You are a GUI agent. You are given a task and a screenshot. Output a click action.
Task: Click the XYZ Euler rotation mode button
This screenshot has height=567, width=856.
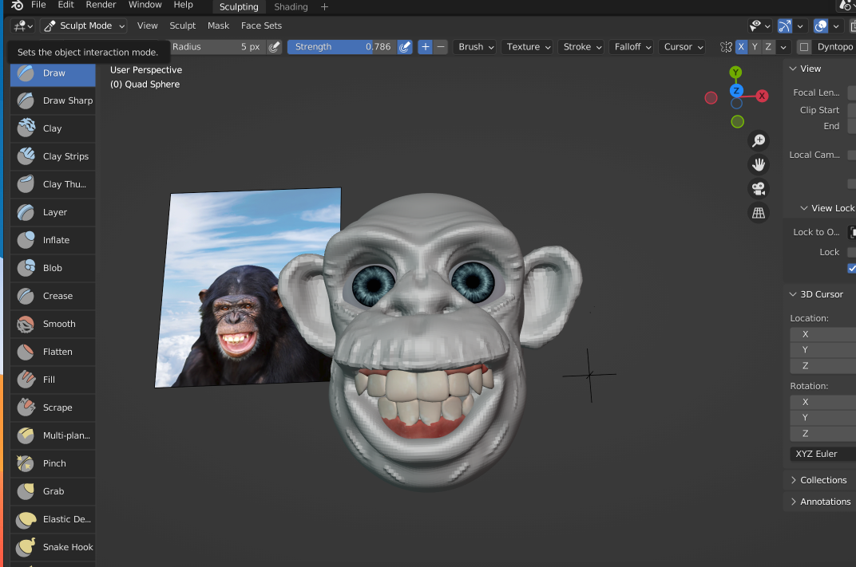coord(822,454)
